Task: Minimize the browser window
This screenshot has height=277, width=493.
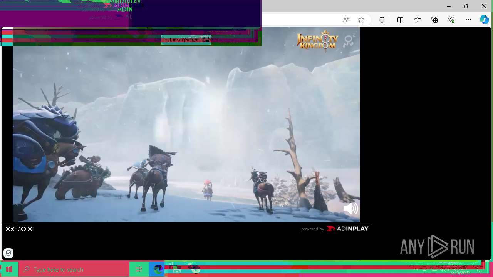Action: click(449, 6)
